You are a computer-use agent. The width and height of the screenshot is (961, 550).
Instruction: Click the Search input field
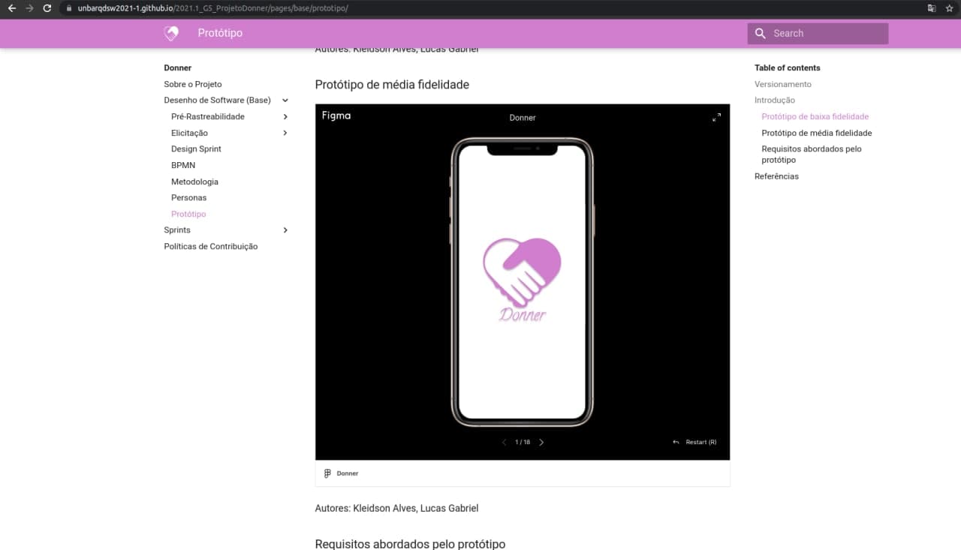pos(818,33)
